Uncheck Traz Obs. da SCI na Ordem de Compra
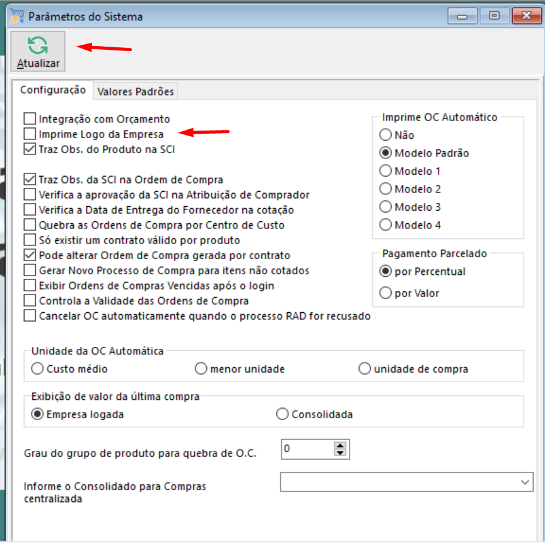This screenshot has height=543, width=545. 30,179
